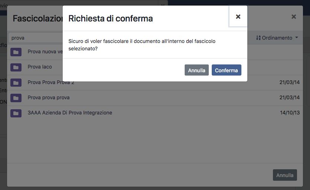Click the 14/10/13 date entry
Image resolution: width=310 pixels, height=190 pixels.
289,113
